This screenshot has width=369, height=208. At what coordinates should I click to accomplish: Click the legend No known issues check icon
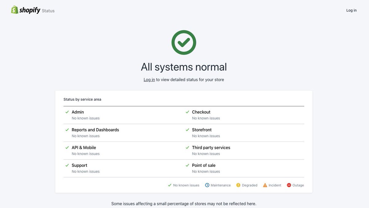pyautogui.click(x=169, y=185)
